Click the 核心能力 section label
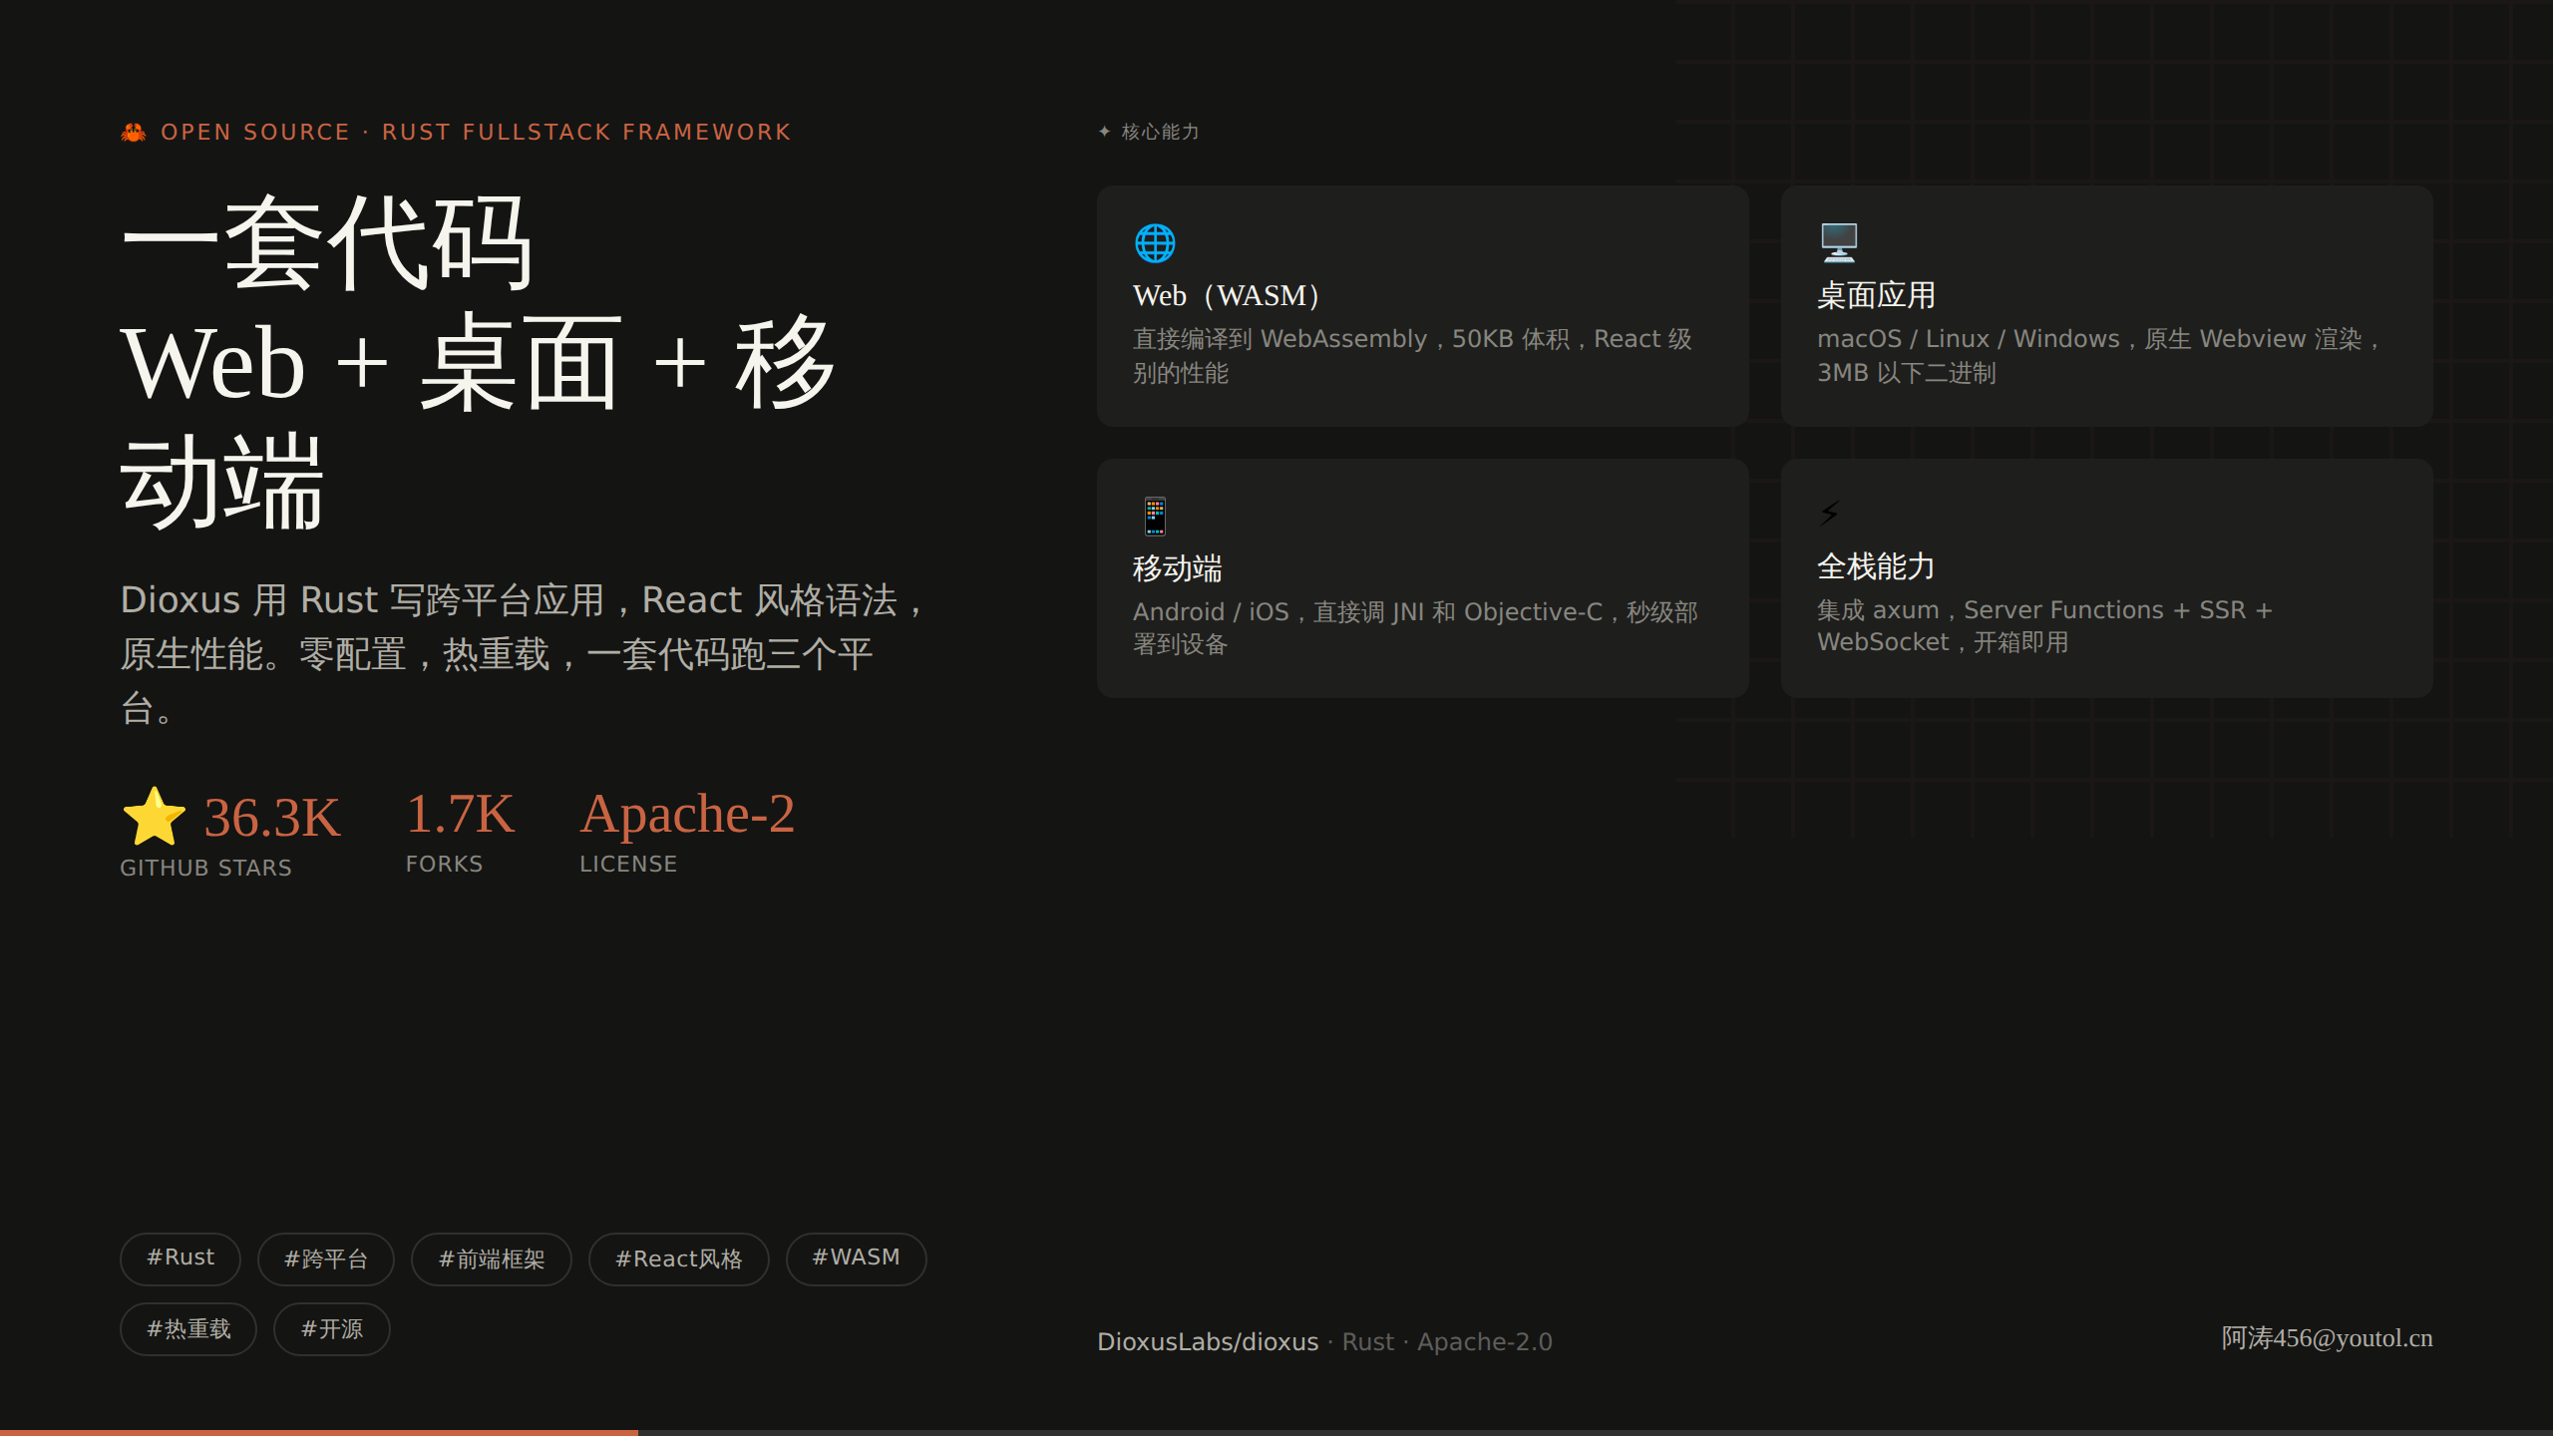The width and height of the screenshot is (2553, 1436). 1160,132
